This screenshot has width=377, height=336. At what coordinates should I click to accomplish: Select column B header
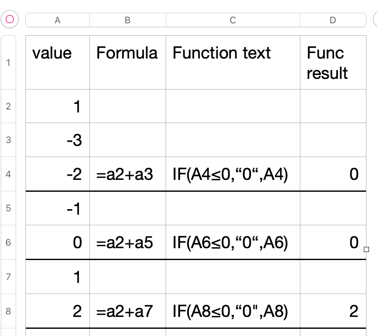pyautogui.click(x=128, y=20)
